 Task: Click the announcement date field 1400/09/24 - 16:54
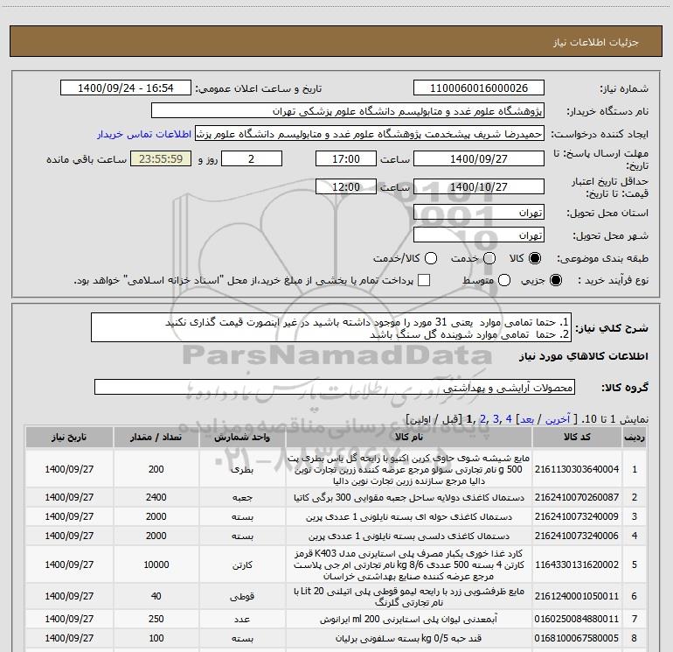click(x=126, y=88)
